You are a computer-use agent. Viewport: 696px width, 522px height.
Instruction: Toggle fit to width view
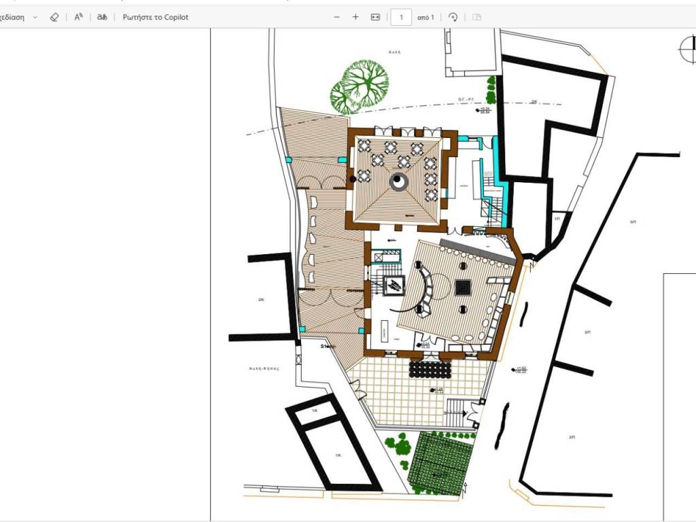pos(375,17)
